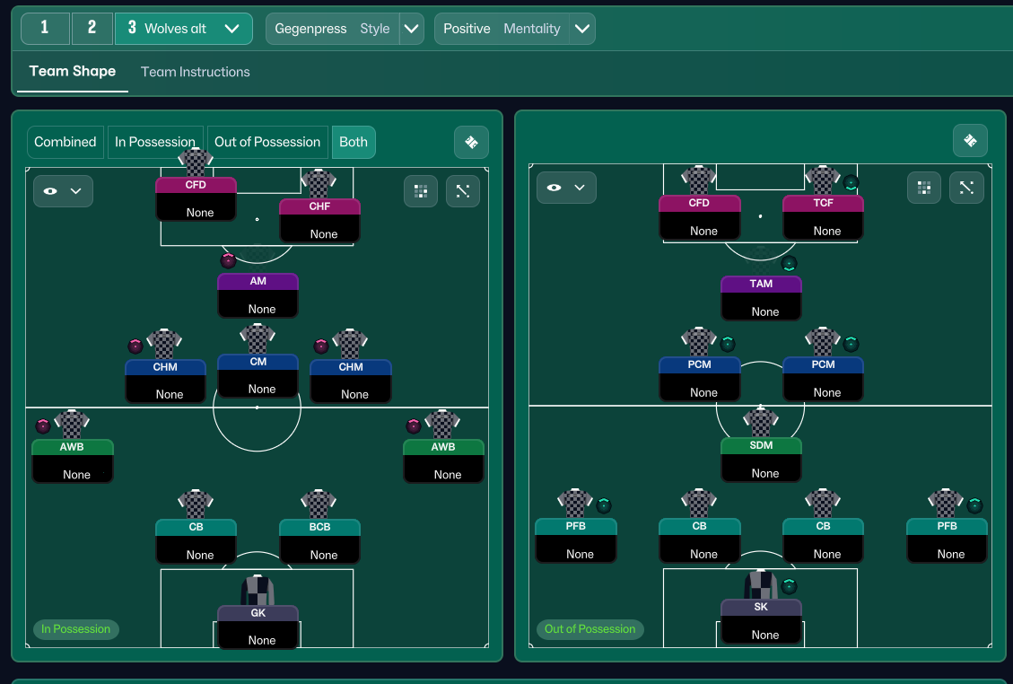Select tactic slot 2
Viewport: 1013px width, 684px height.
92,28
